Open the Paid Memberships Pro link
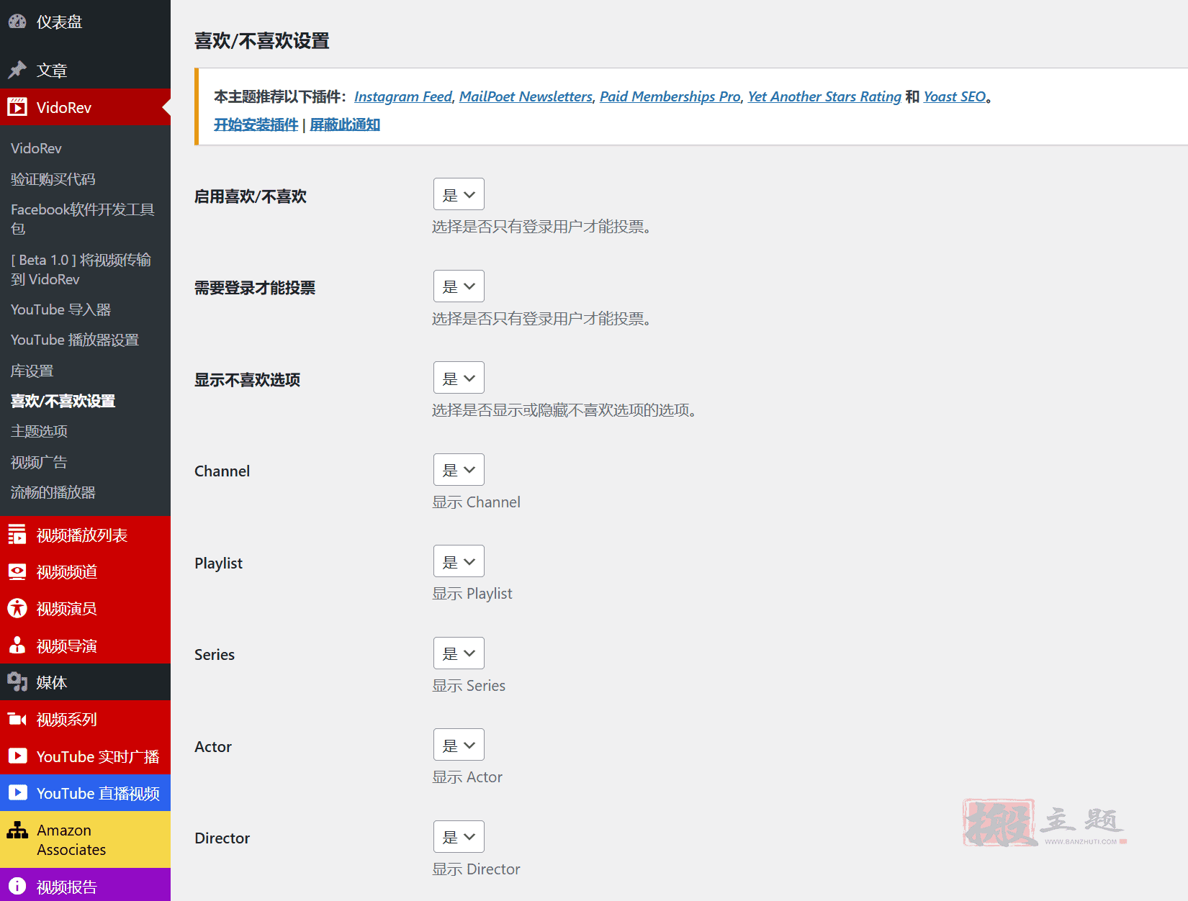The height and width of the screenshot is (901, 1188). click(670, 96)
